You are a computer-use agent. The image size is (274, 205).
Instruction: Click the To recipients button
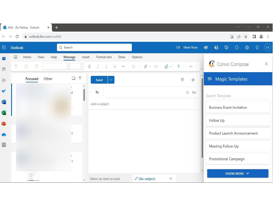coord(97,92)
